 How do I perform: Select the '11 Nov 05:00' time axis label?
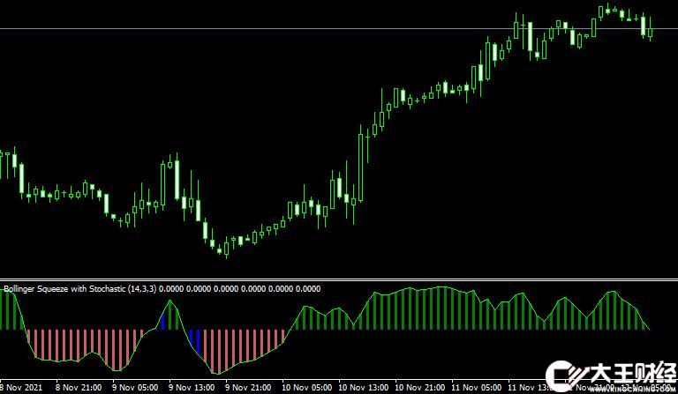pos(477,388)
